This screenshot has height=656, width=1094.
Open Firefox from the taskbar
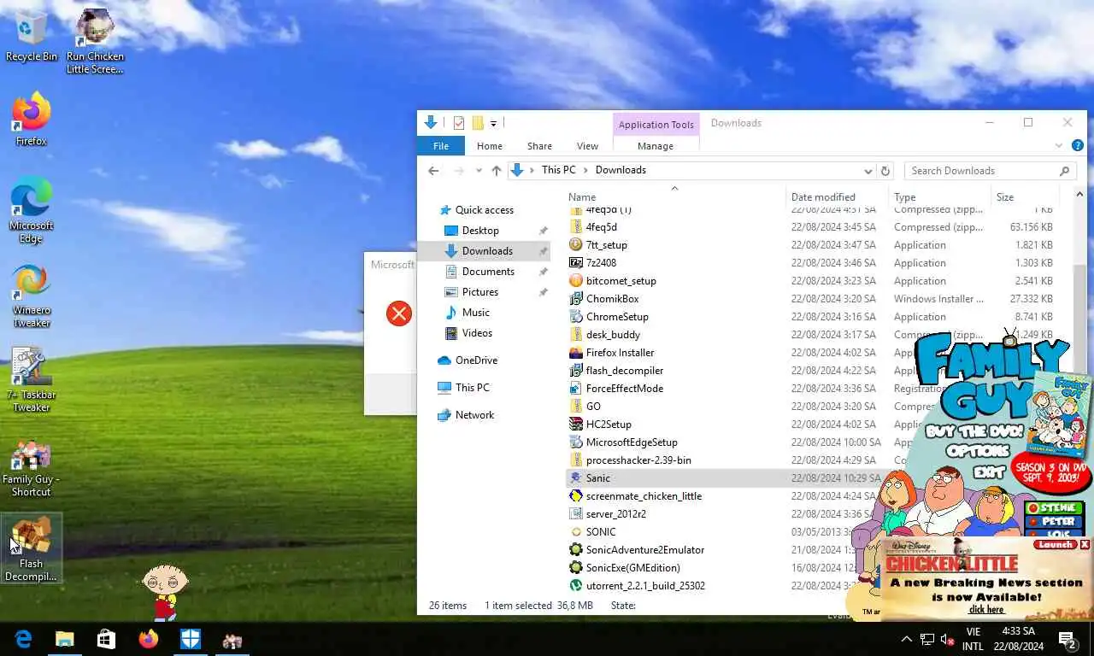coord(148,639)
